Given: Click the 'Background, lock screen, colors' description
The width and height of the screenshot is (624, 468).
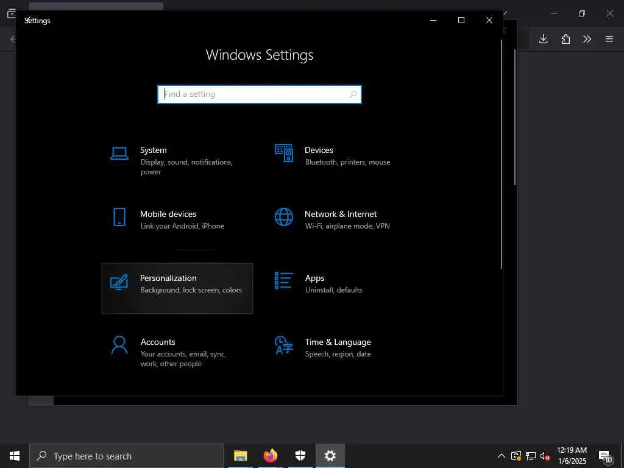Looking at the screenshot, I should click(191, 290).
